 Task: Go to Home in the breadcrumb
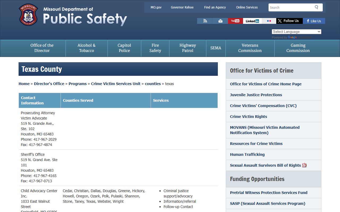[x=24, y=84]
